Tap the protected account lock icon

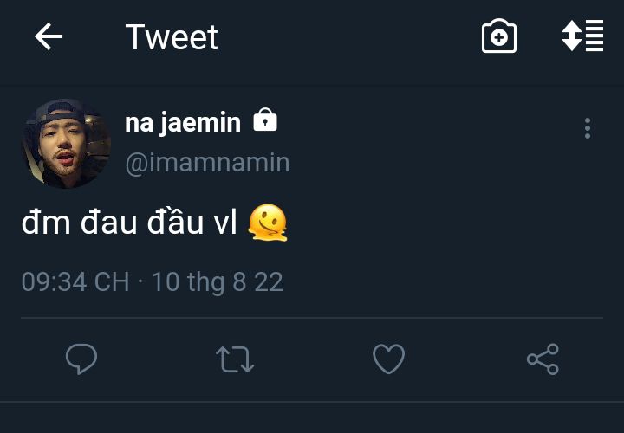pos(265,120)
